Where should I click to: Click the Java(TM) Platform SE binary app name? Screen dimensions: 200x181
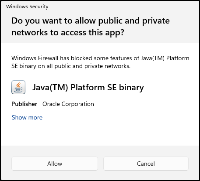[88, 88]
